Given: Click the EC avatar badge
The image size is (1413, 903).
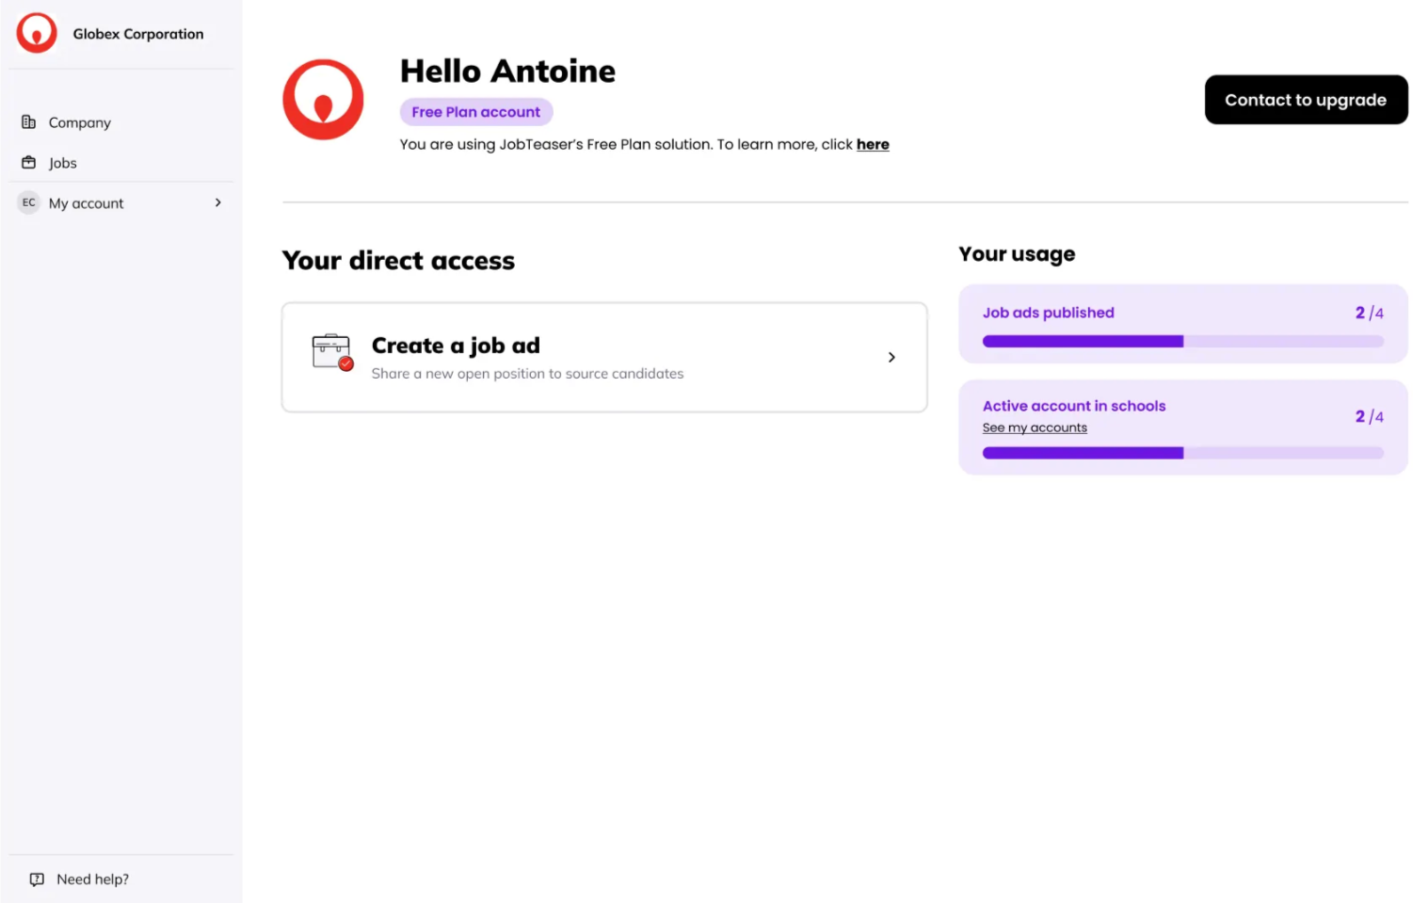Looking at the screenshot, I should tap(29, 202).
